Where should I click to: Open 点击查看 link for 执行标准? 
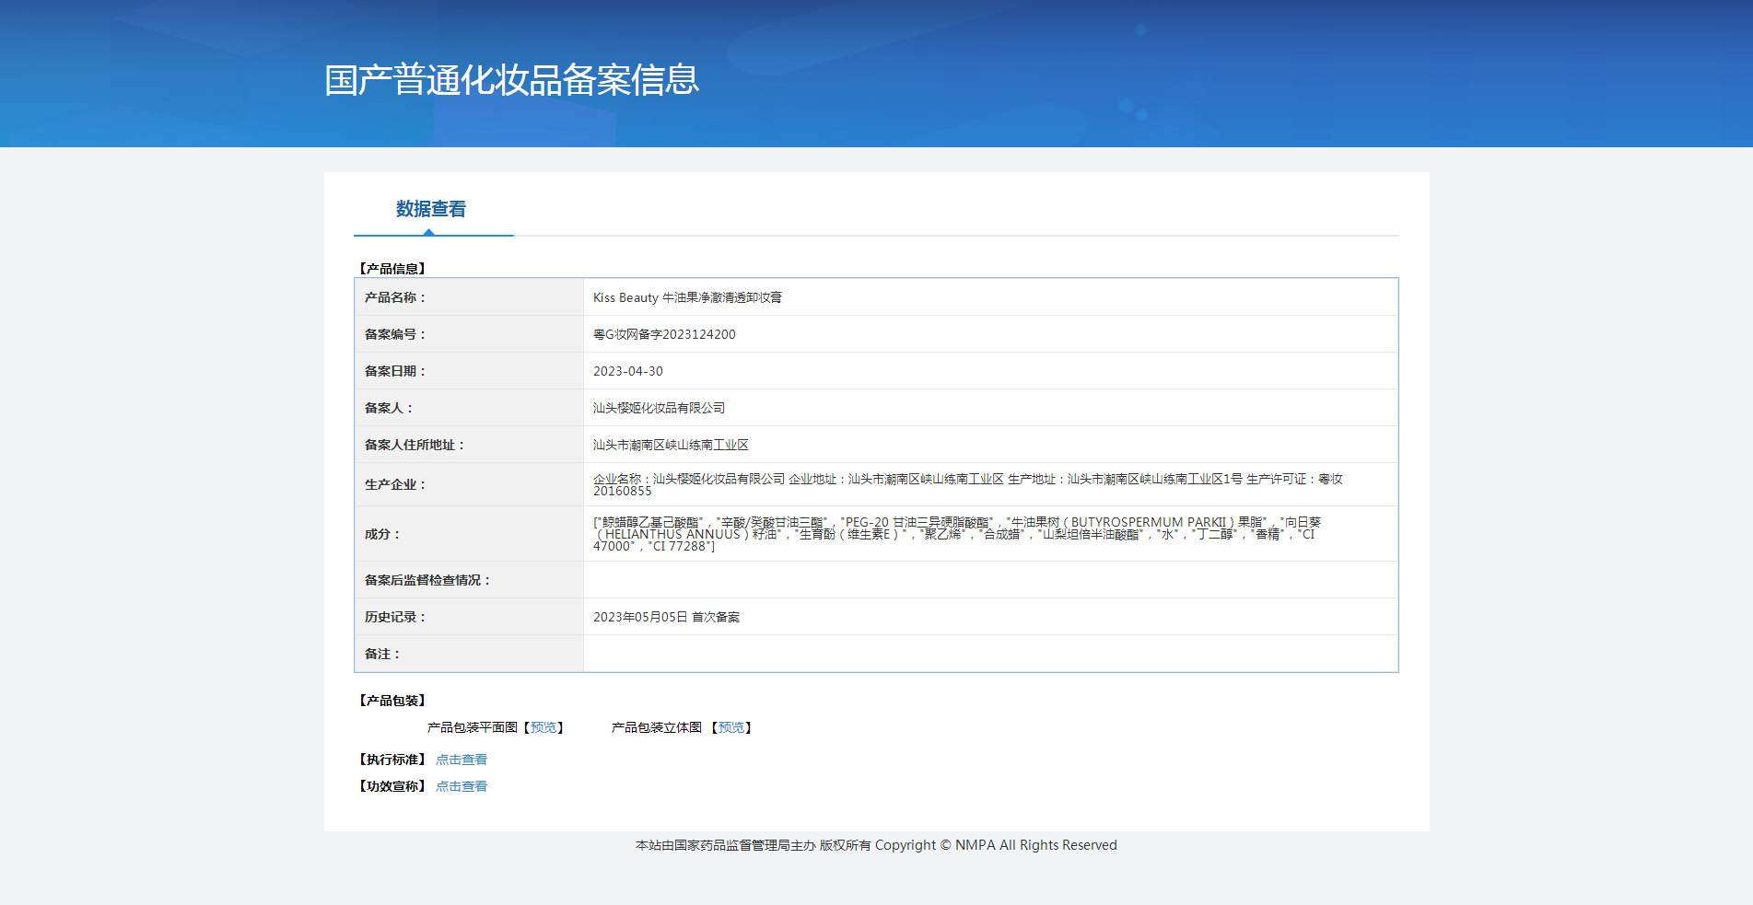point(462,760)
